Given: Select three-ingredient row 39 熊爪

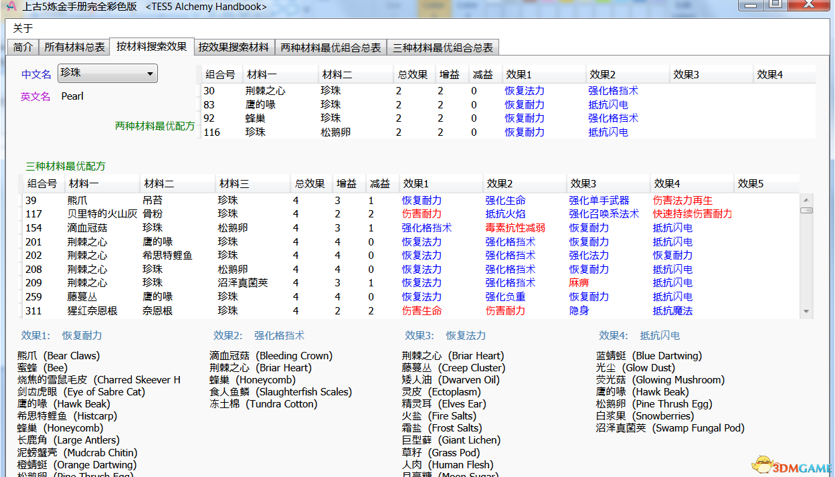Looking at the screenshot, I should [411, 200].
